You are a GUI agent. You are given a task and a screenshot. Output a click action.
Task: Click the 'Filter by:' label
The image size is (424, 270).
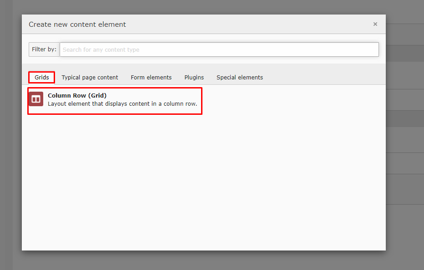coord(44,49)
